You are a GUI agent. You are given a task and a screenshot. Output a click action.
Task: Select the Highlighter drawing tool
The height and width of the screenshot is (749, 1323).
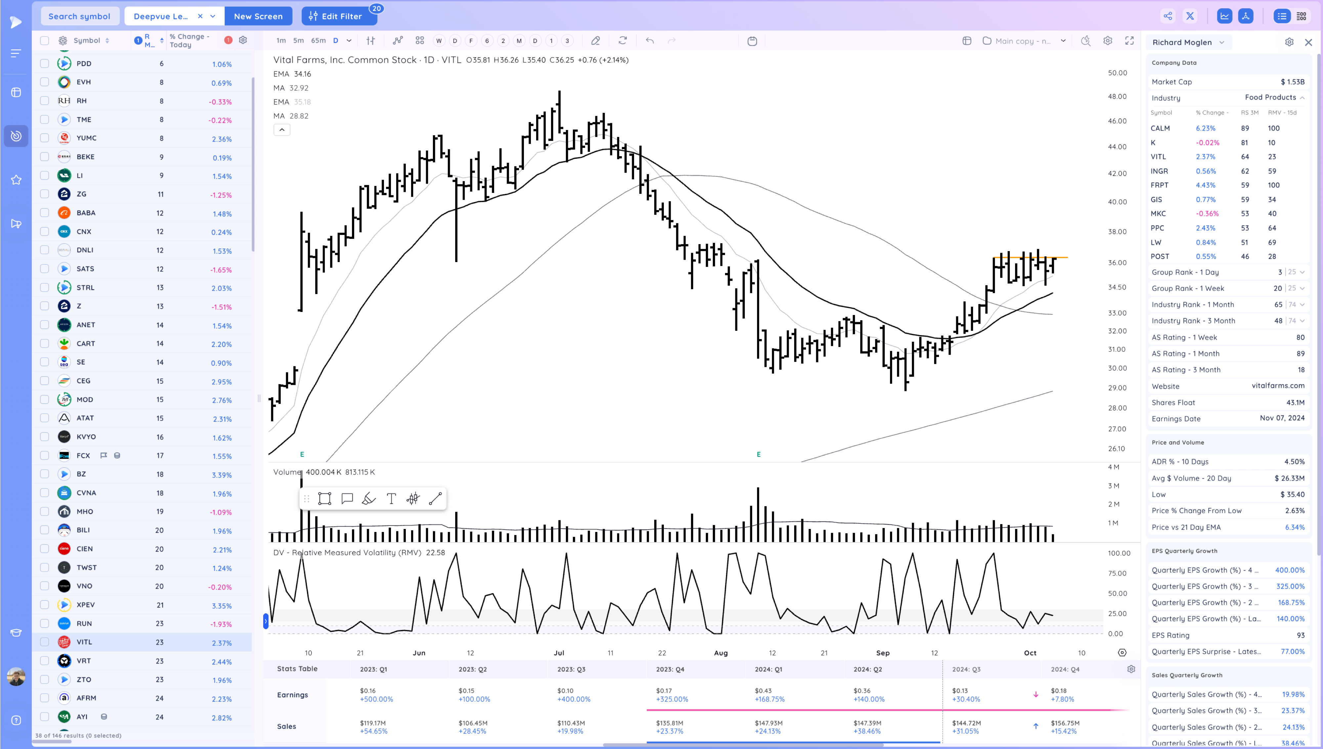point(368,498)
